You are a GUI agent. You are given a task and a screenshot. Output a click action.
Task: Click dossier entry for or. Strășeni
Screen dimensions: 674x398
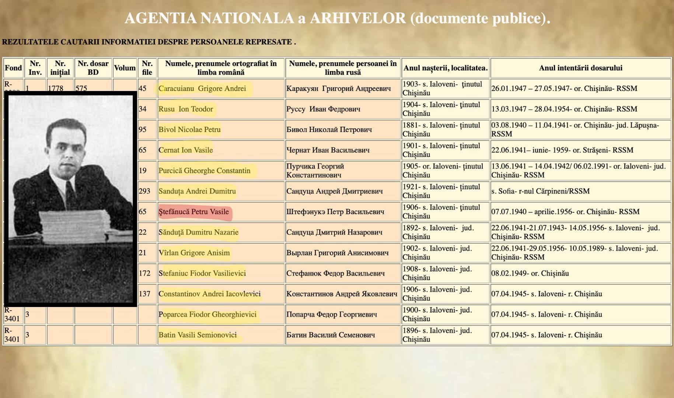[581, 150]
